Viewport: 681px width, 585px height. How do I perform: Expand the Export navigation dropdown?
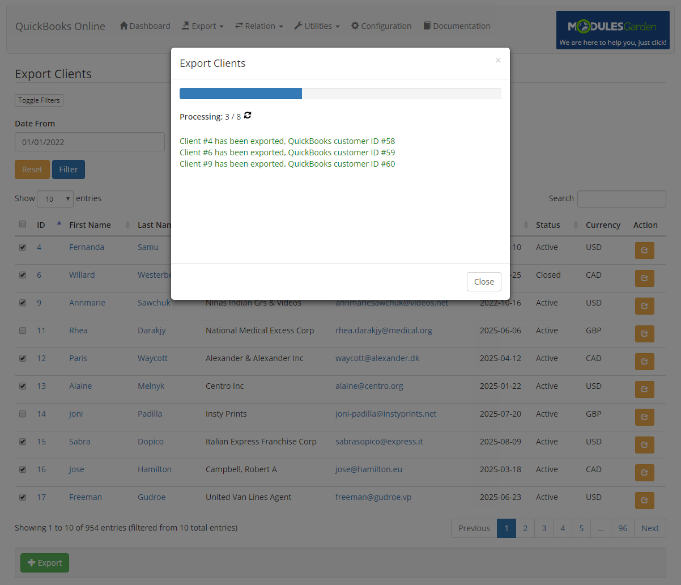[x=202, y=26]
